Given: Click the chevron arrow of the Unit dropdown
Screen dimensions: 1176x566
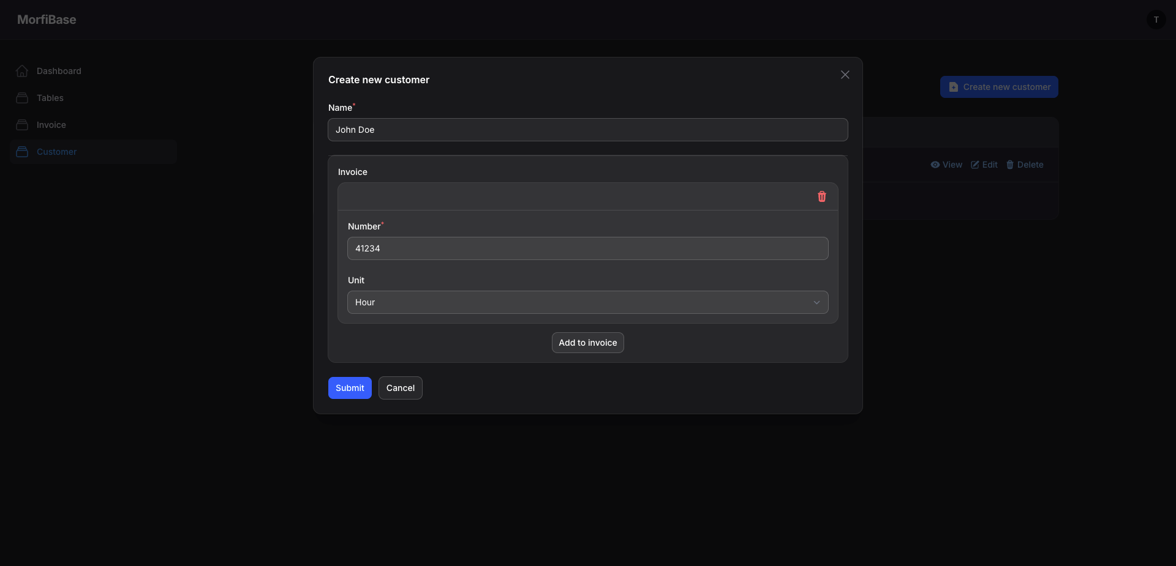Looking at the screenshot, I should (816, 302).
